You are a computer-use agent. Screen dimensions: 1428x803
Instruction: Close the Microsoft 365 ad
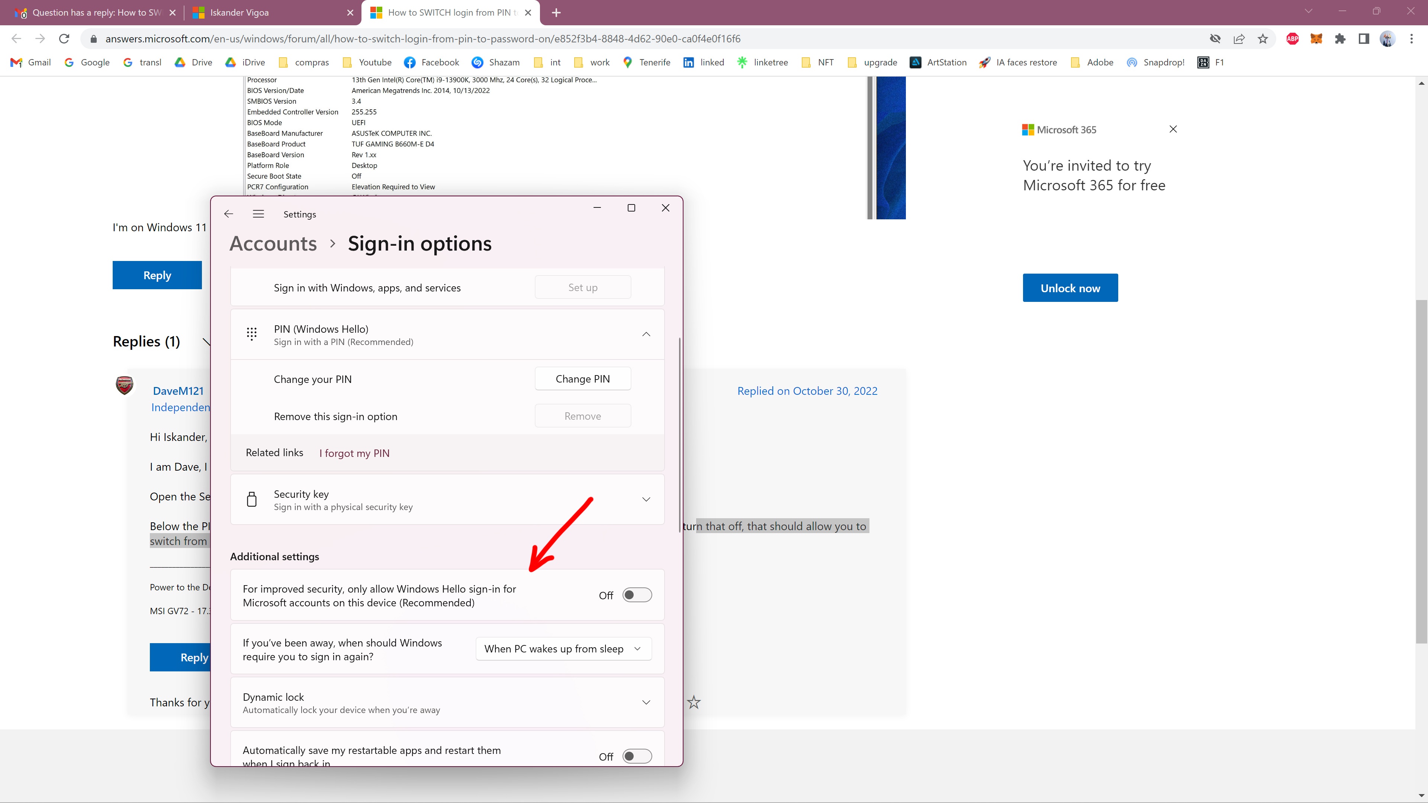[1173, 129]
